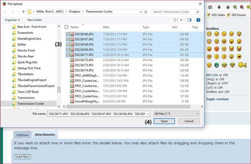The image size is (251, 164).
Task: Uncheck the DSC06169.JPG checkbox
Action: click(68, 49)
